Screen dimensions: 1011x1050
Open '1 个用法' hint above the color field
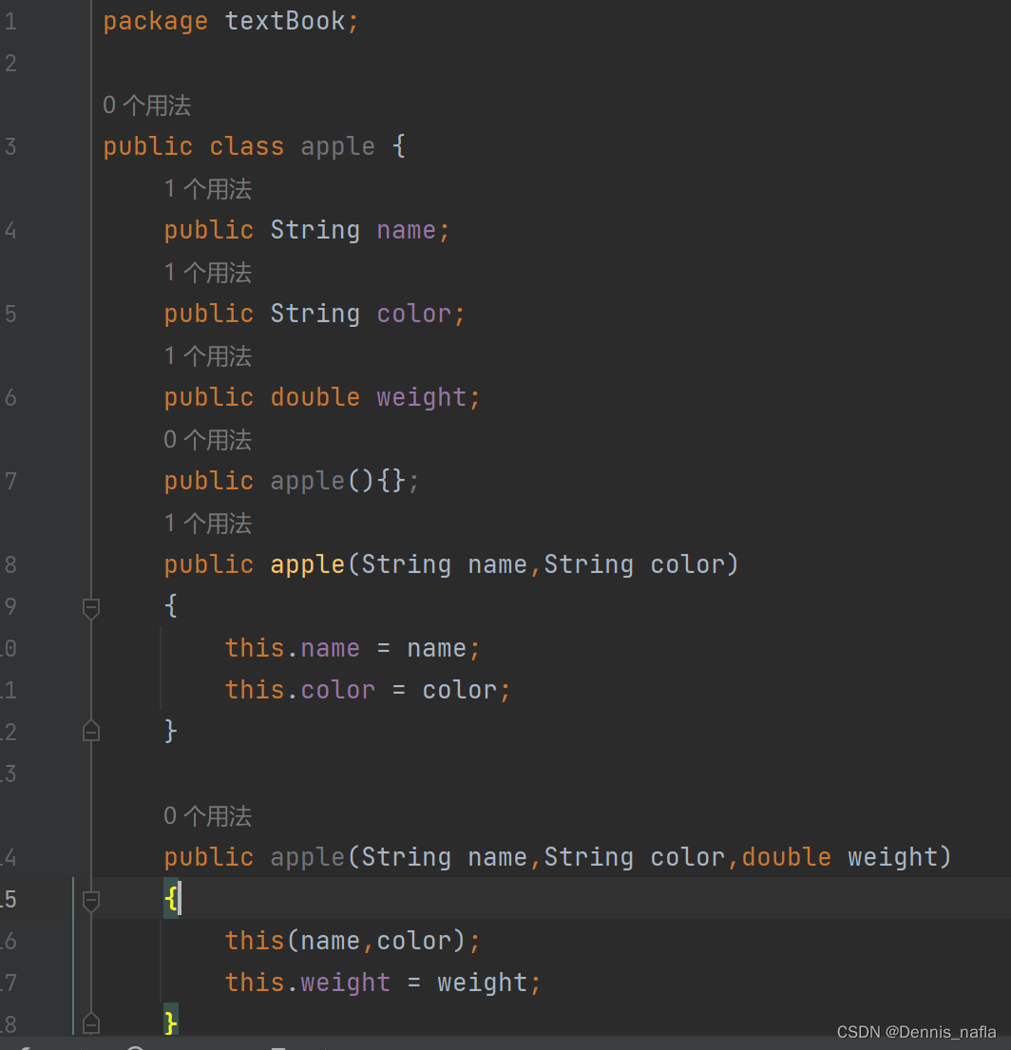coord(207,273)
